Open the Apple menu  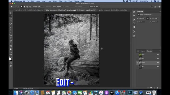point(11,1)
